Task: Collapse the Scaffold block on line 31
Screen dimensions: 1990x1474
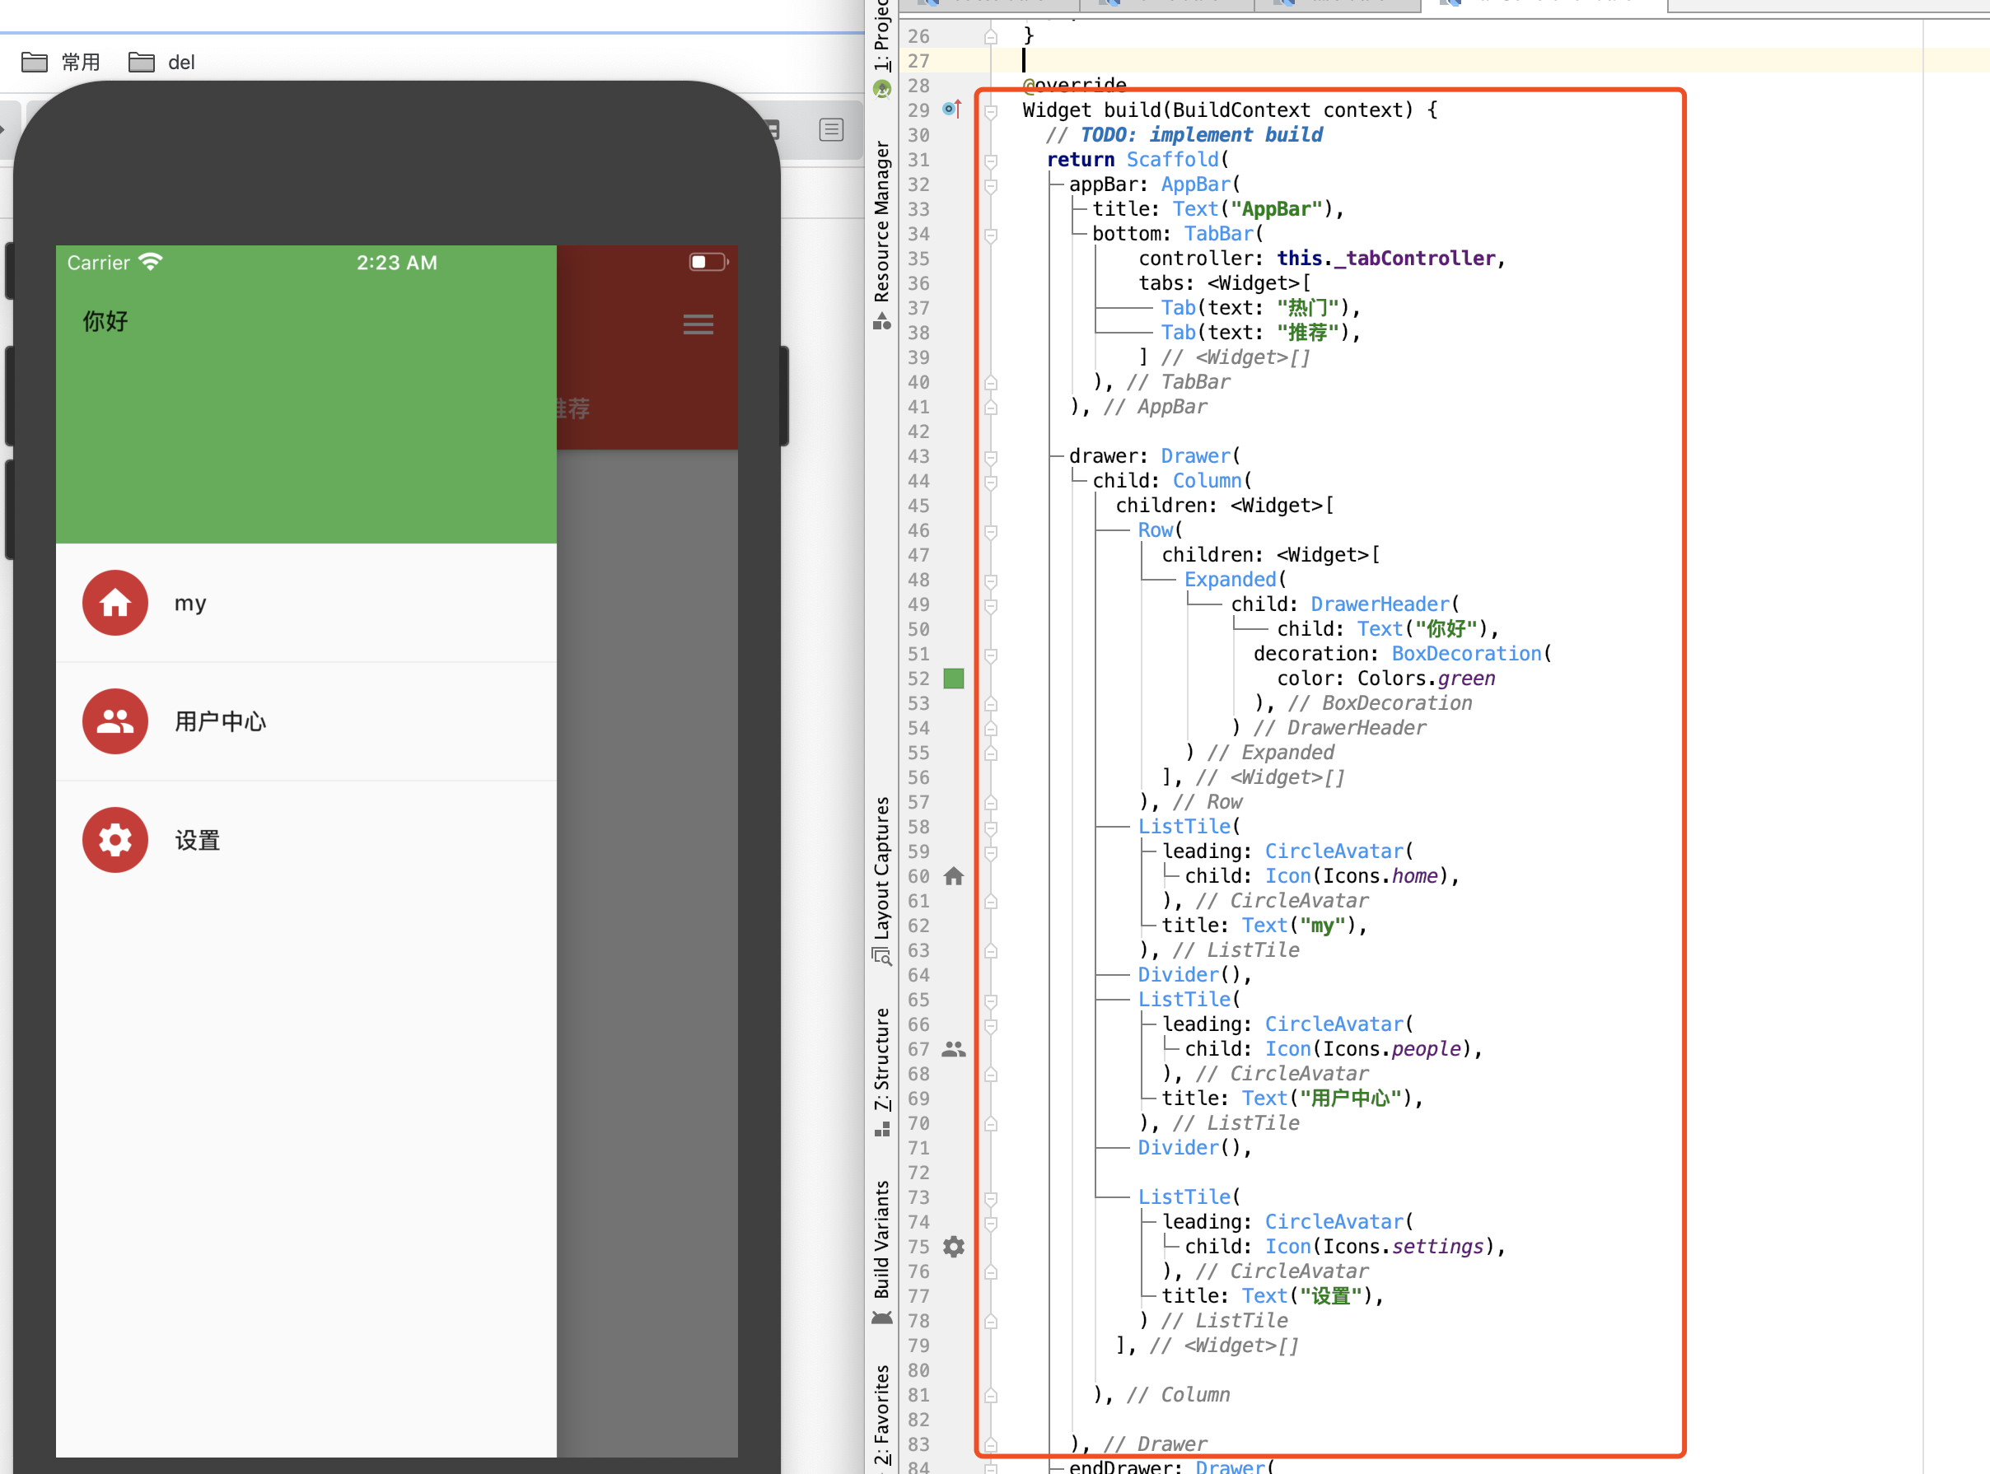Action: point(991,161)
